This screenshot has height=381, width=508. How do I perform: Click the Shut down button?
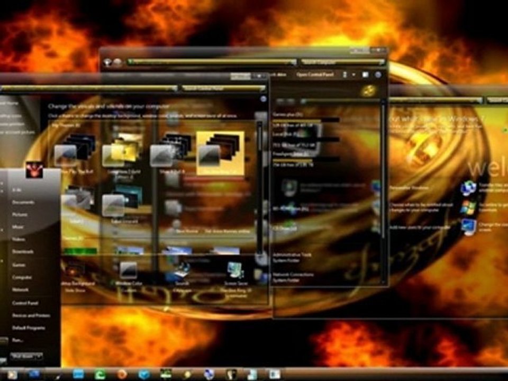coord(23,356)
